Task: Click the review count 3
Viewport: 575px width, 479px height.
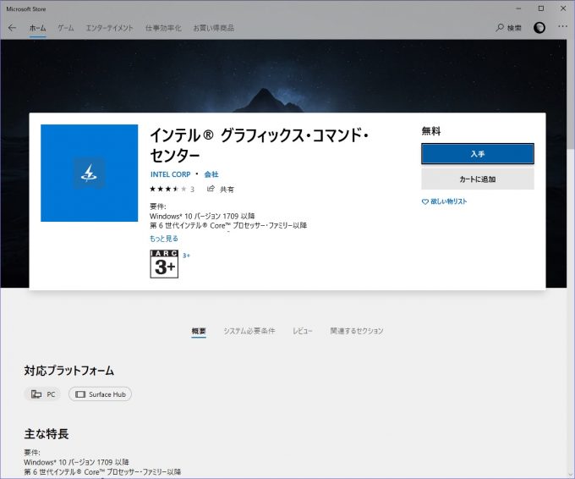Action: [x=192, y=190]
